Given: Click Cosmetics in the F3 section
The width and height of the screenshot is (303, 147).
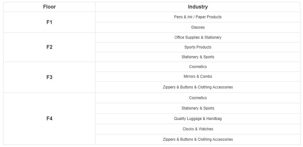Looking at the screenshot, I should [198, 67].
